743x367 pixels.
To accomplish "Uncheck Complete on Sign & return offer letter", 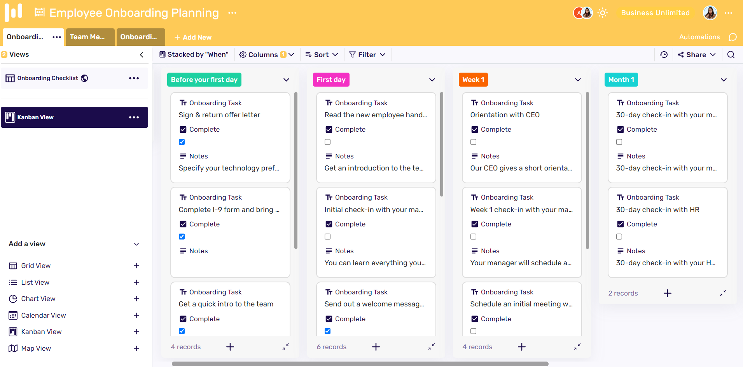I will click(183, 129).
